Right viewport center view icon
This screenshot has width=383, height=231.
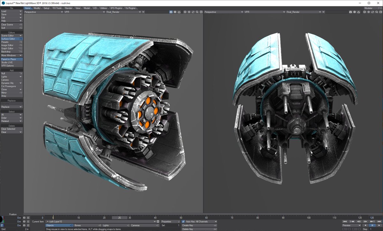point(364,12)
